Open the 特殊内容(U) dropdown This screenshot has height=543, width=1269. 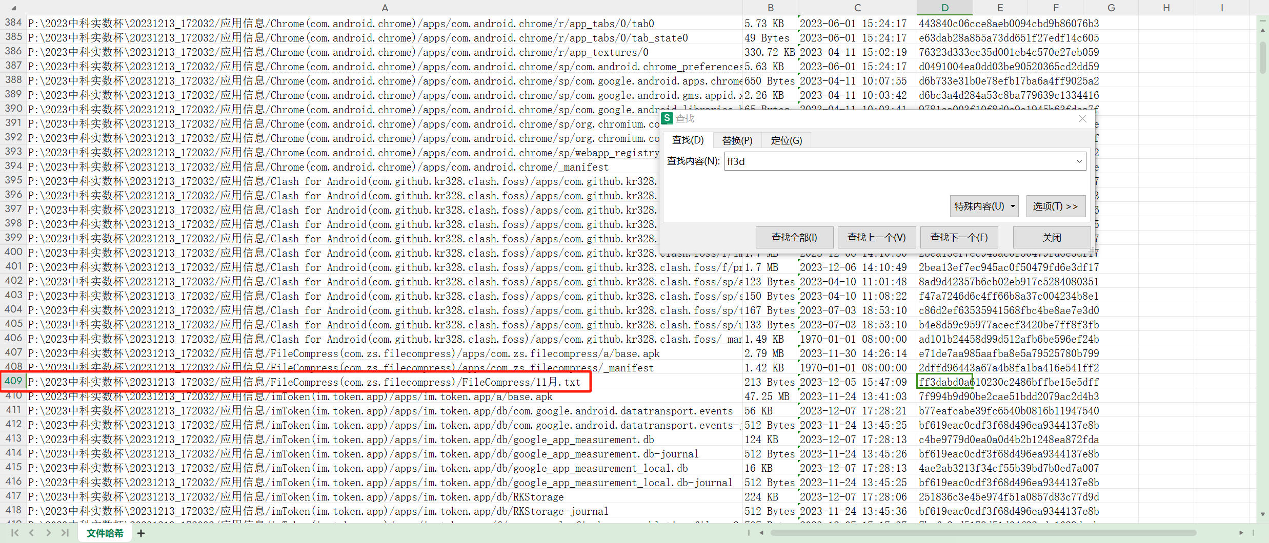point(984,206)
